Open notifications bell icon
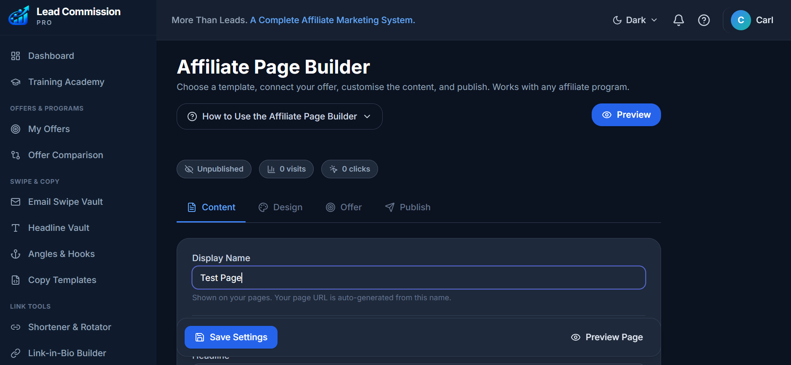791x365 pixels. [678, 20]
